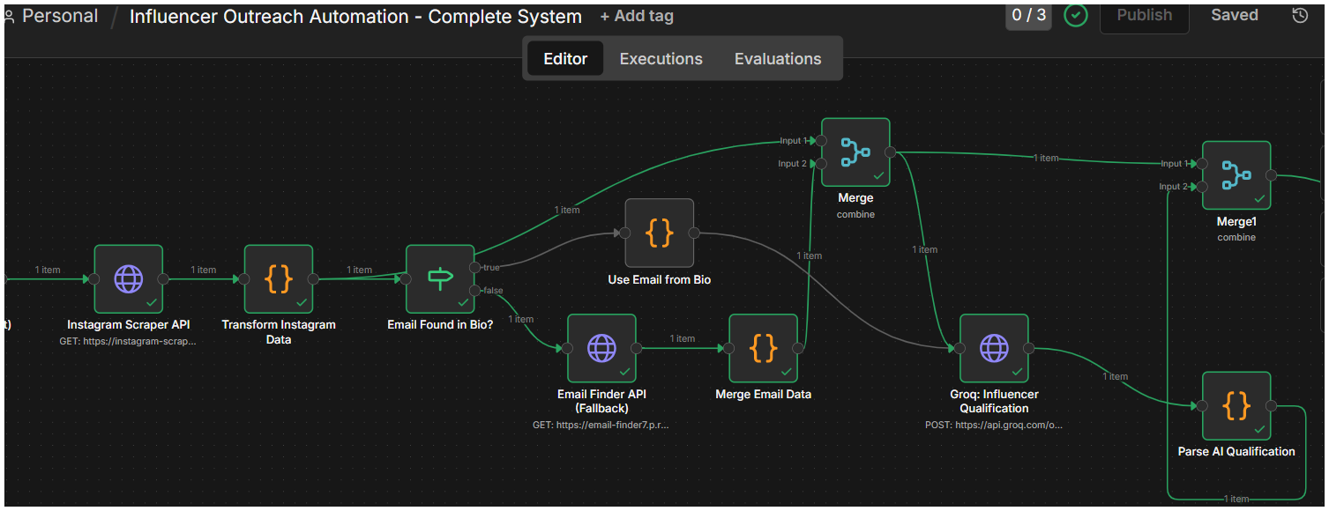Select the Merge1 combine node
The width and height of the screenshot is (1329, 511).
(1236, 175)
